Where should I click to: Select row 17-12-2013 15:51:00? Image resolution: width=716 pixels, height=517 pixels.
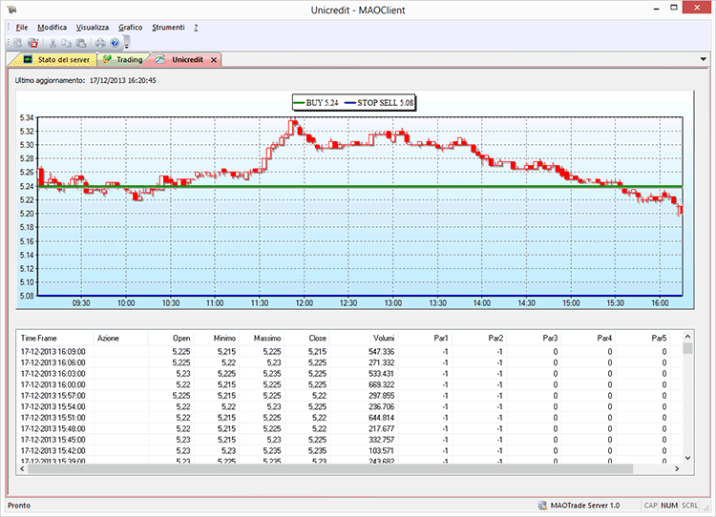[x=349, y=418]
